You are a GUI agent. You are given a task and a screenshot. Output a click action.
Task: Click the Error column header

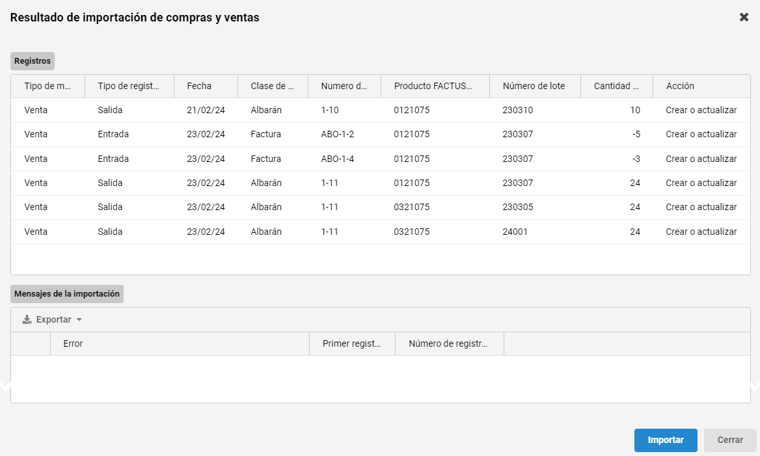[x=180, y=344]
